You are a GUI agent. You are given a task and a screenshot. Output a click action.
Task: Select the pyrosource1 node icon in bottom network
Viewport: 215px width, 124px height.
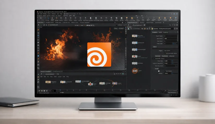click(63, 82)
